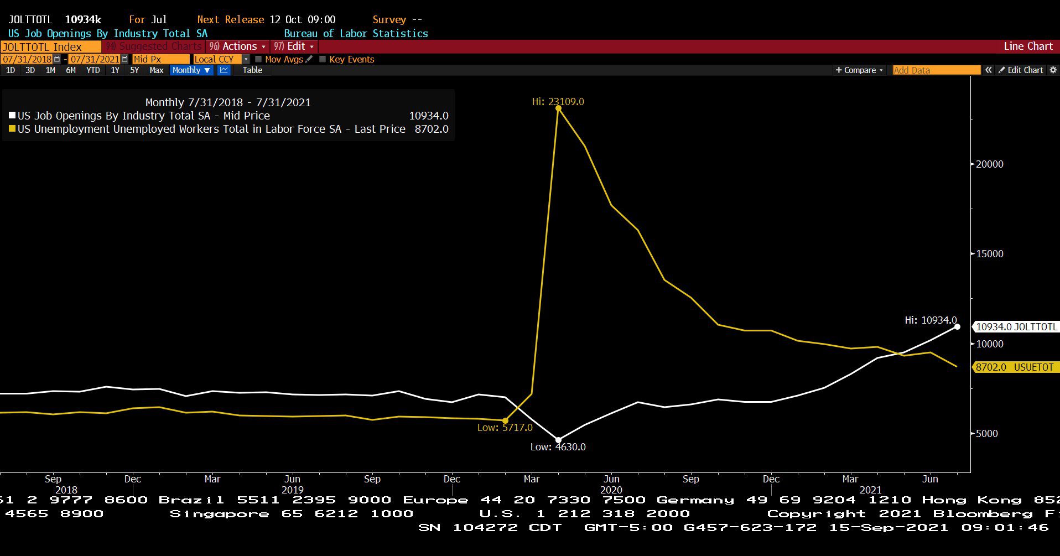
Task: Select the 5Y time range
Action: [134, 70]
